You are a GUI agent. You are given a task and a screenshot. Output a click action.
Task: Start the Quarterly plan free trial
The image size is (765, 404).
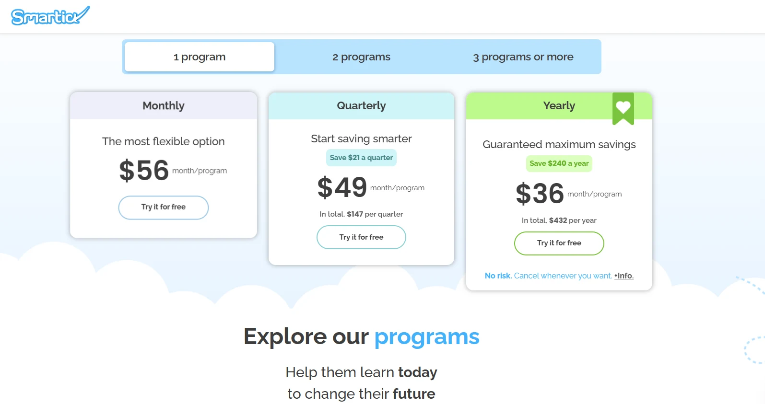point(361,237)
